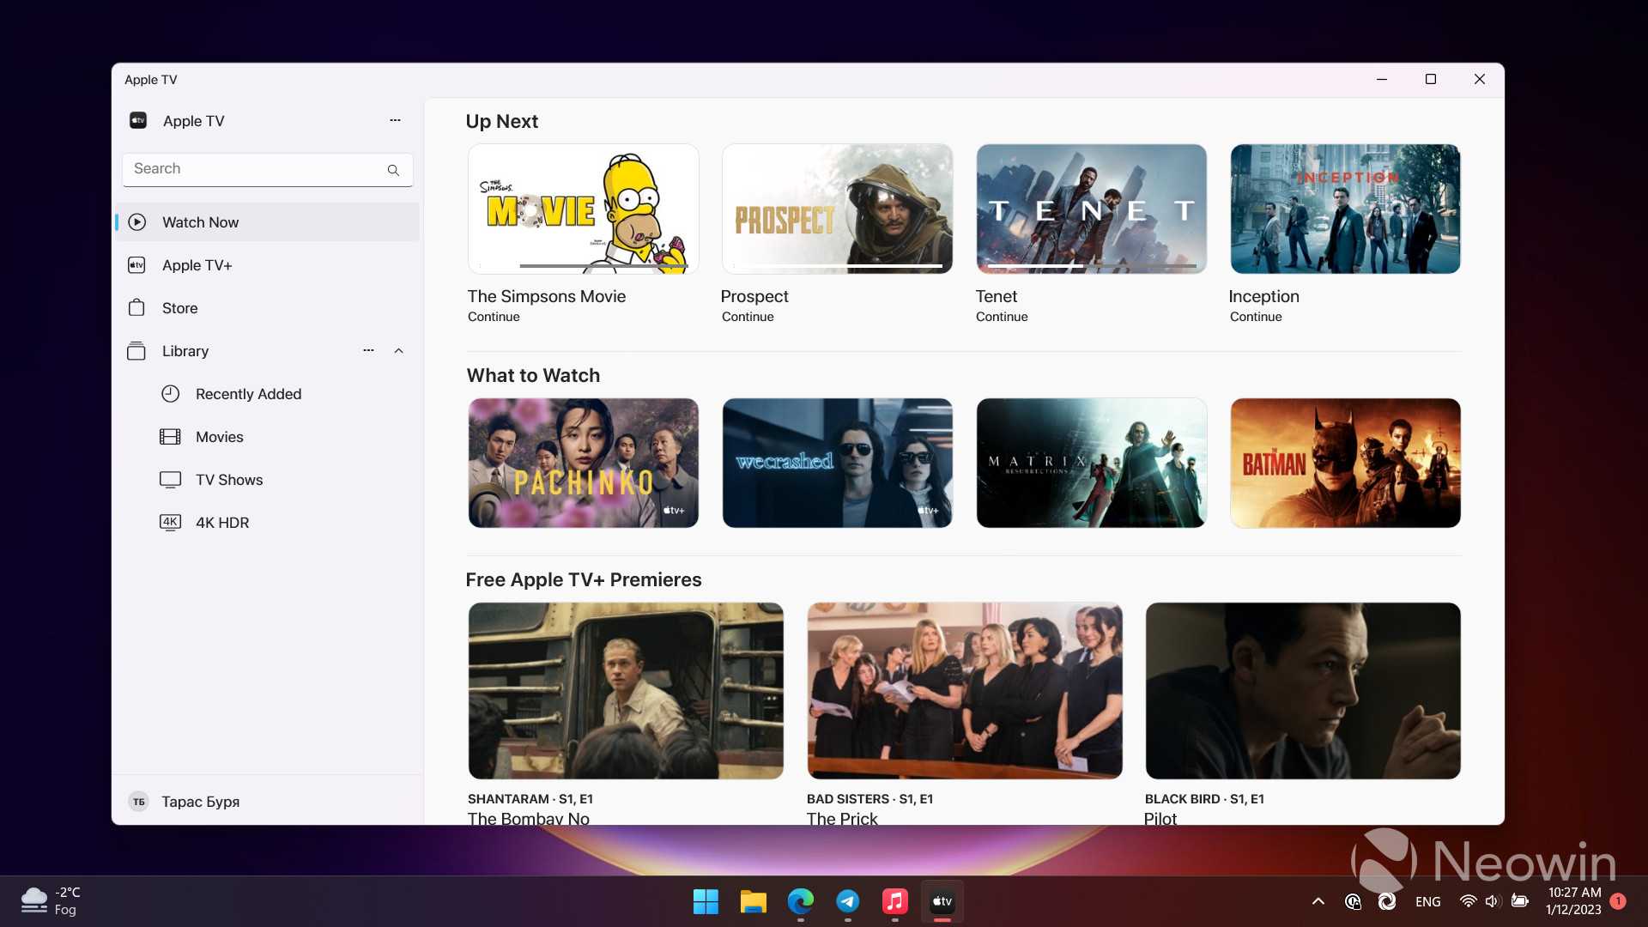The height and width of the screenshot is (927, 1648).
Task: Click the Prospect title text
Action: click(754, 296)
